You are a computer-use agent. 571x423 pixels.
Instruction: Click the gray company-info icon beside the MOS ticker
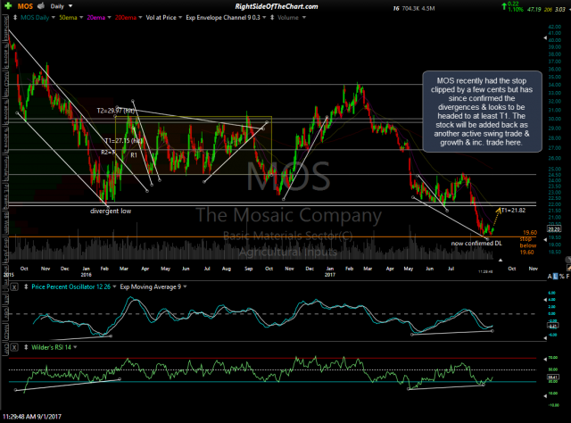[x=41, y=6]
